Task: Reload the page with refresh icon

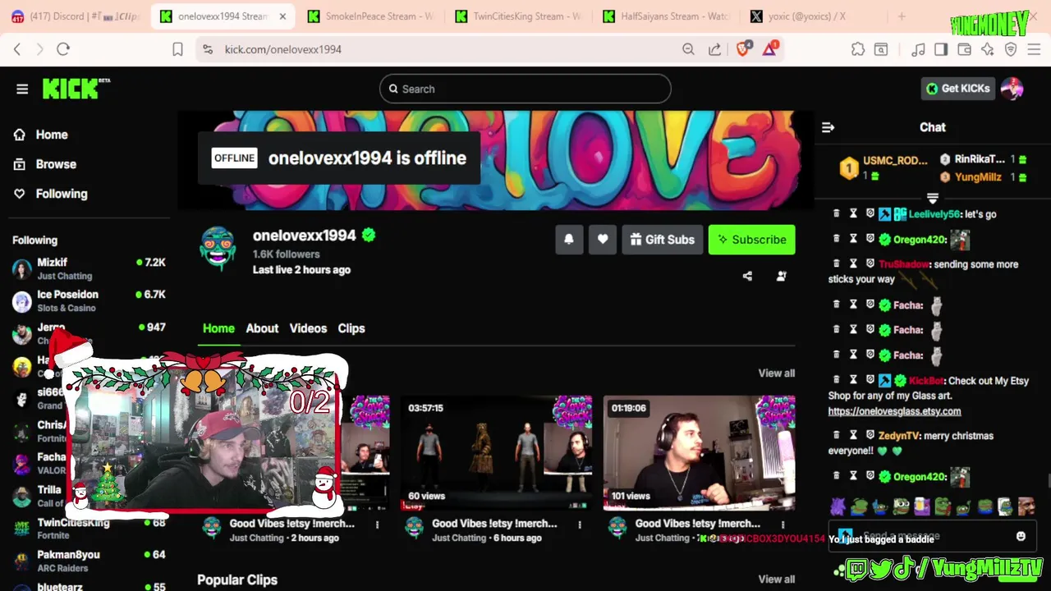Action: pyautogui.click(x=63, y=49)
